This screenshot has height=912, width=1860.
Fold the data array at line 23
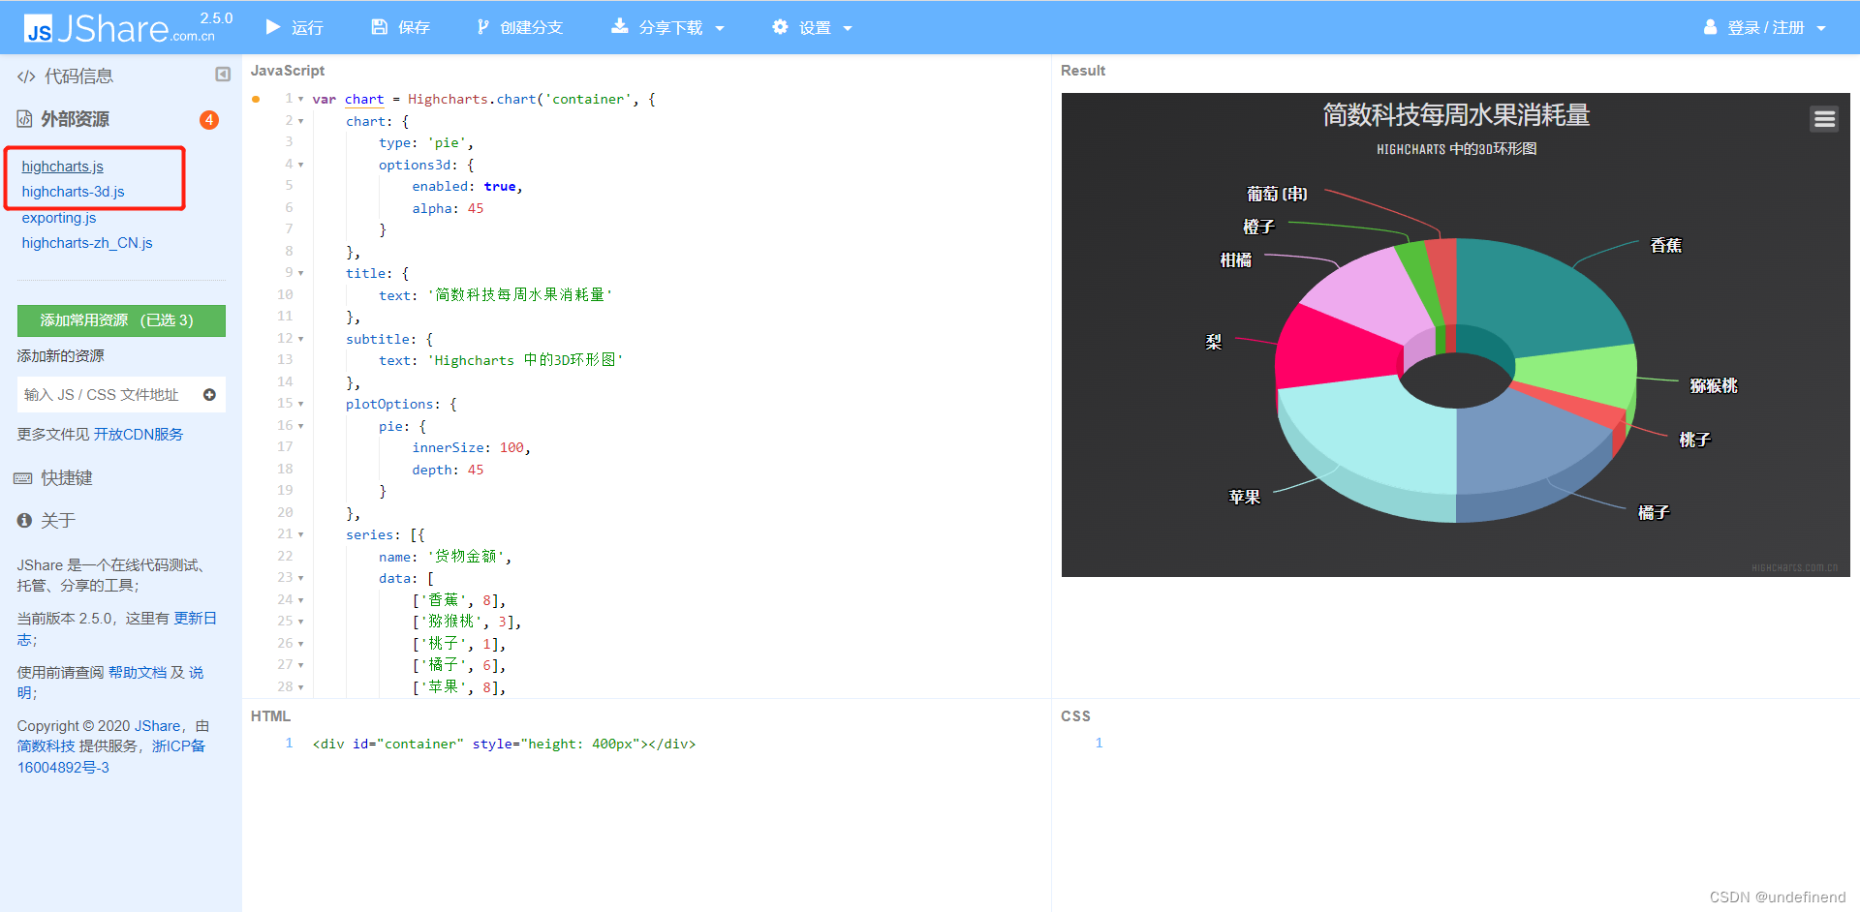click(301, 578)
